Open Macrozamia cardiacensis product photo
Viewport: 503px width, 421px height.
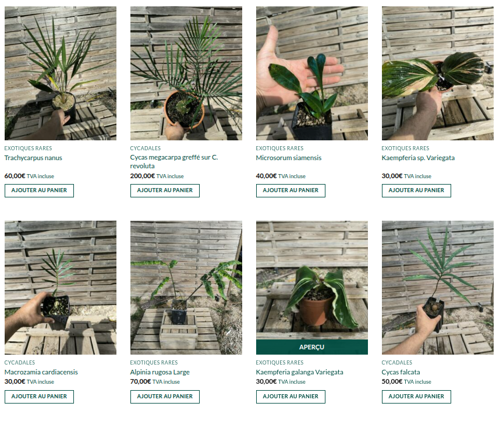point(61,288)
